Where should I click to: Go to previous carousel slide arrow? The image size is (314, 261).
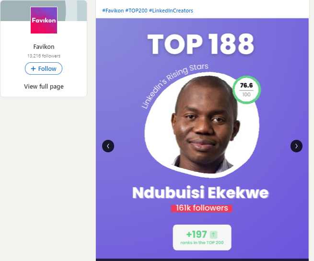(x=108, y=146)
